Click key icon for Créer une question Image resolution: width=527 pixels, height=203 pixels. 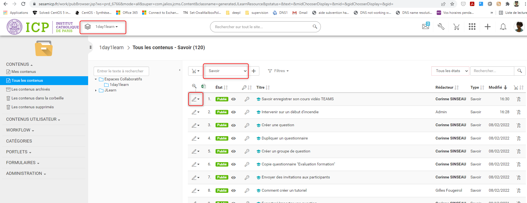click(x=247, y=125)
